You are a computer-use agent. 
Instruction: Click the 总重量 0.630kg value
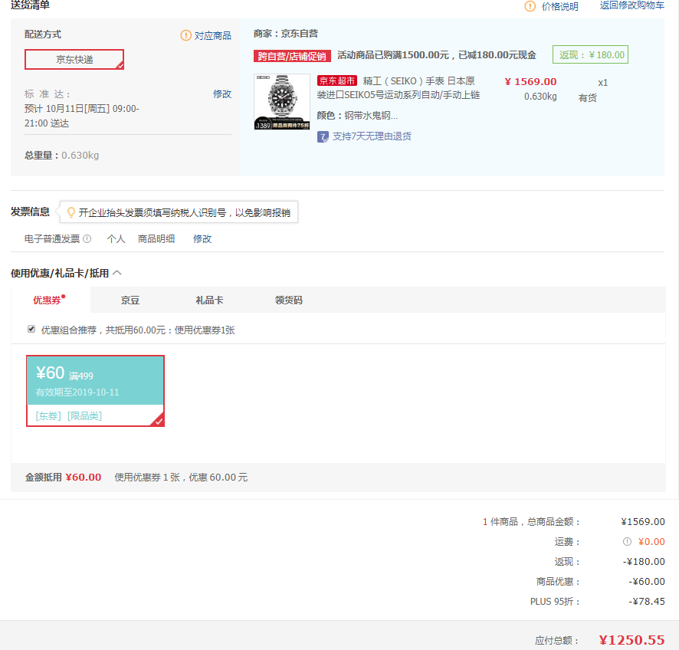tap(80, 155)
